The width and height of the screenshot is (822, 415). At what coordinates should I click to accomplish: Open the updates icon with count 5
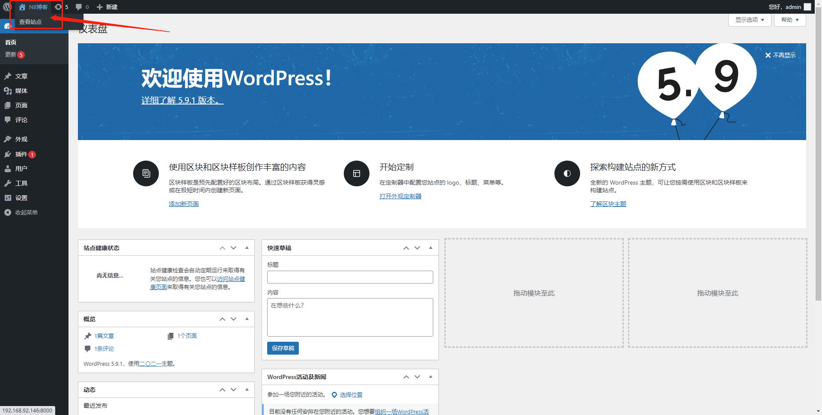(61, 7)
